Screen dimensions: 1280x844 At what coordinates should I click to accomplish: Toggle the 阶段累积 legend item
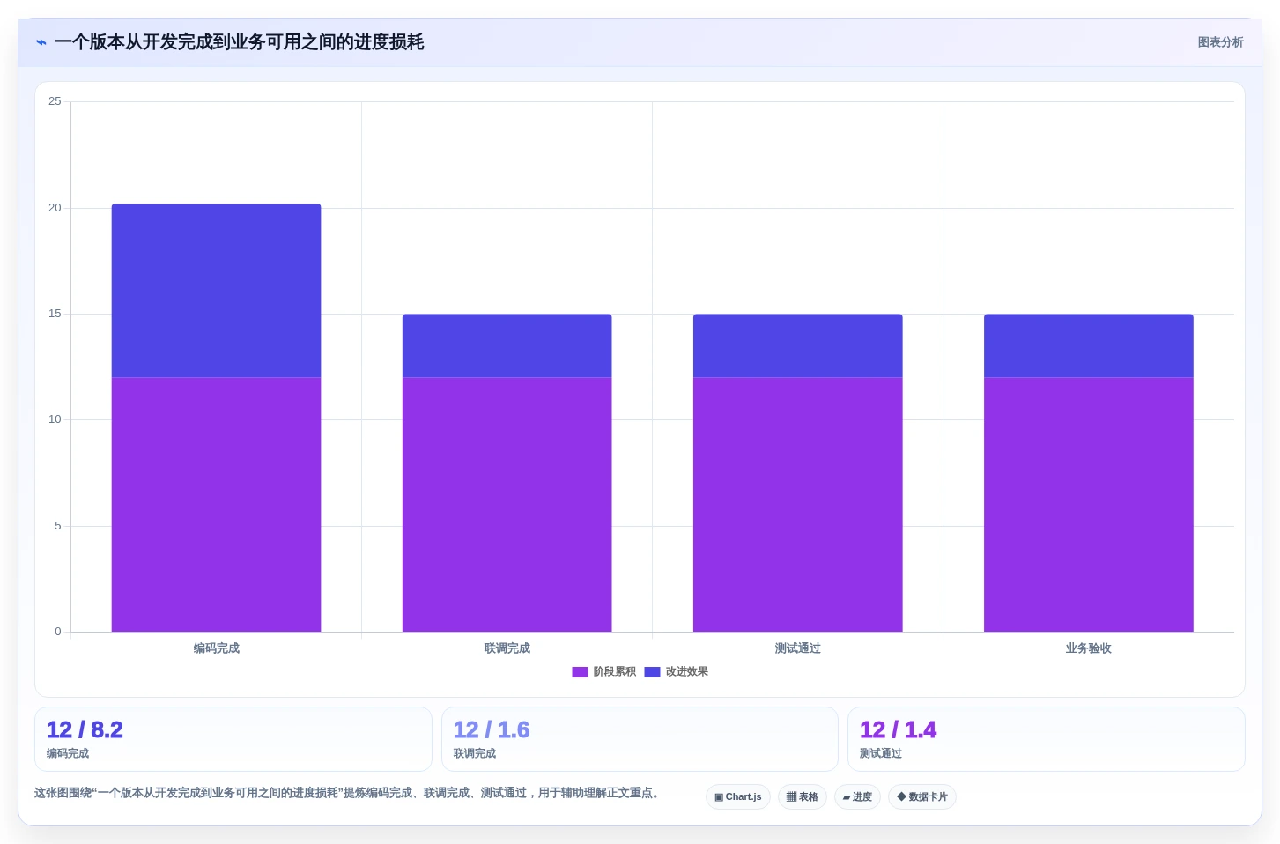603,671
